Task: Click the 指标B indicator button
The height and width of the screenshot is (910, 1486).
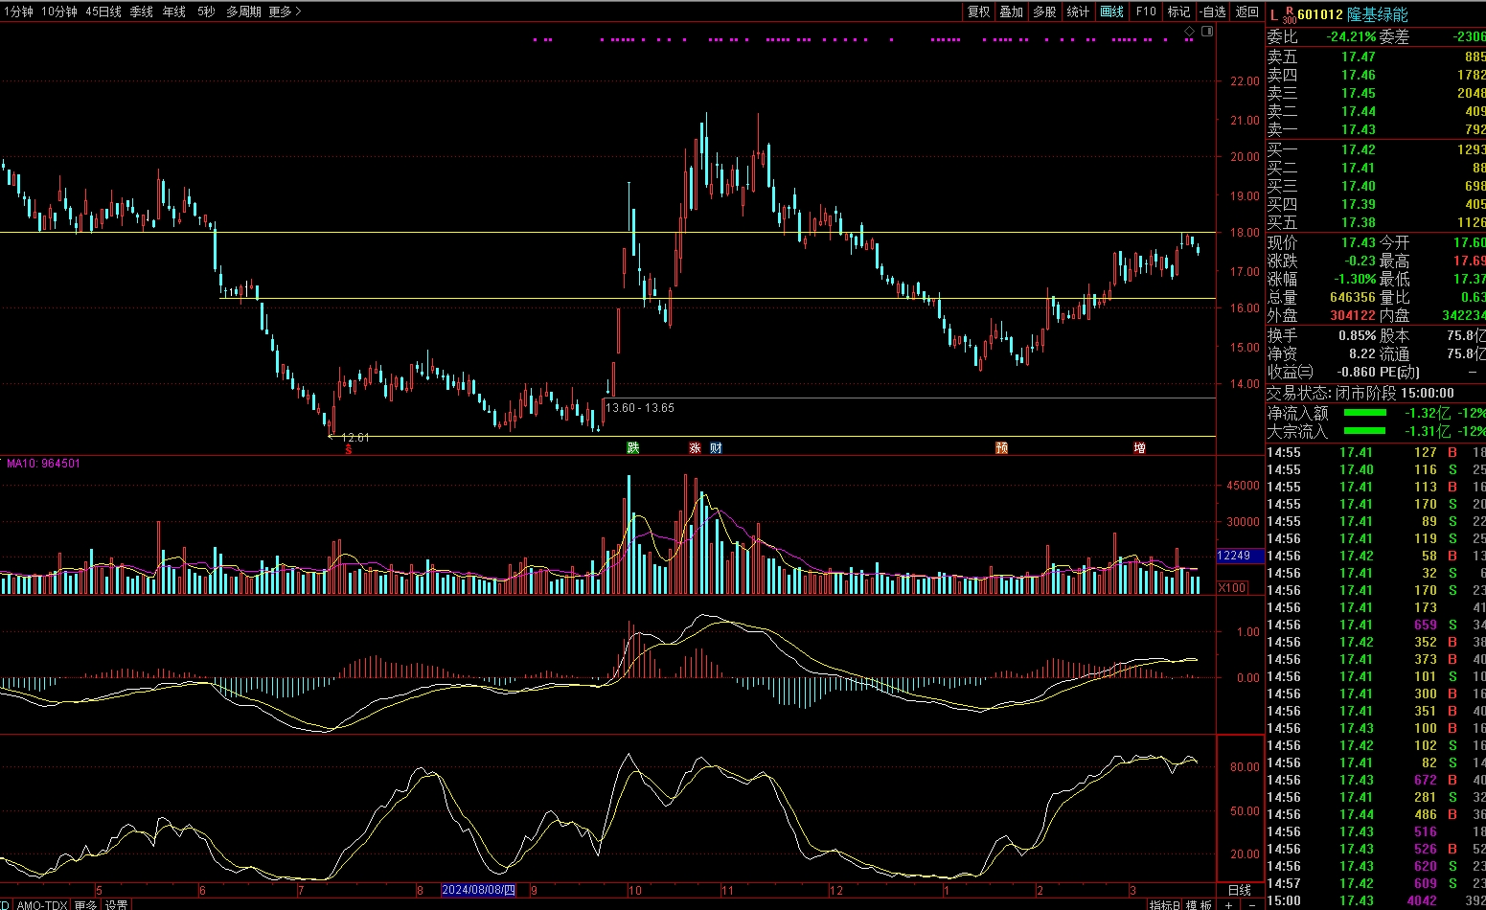Action: click(x=1165, y=904)
